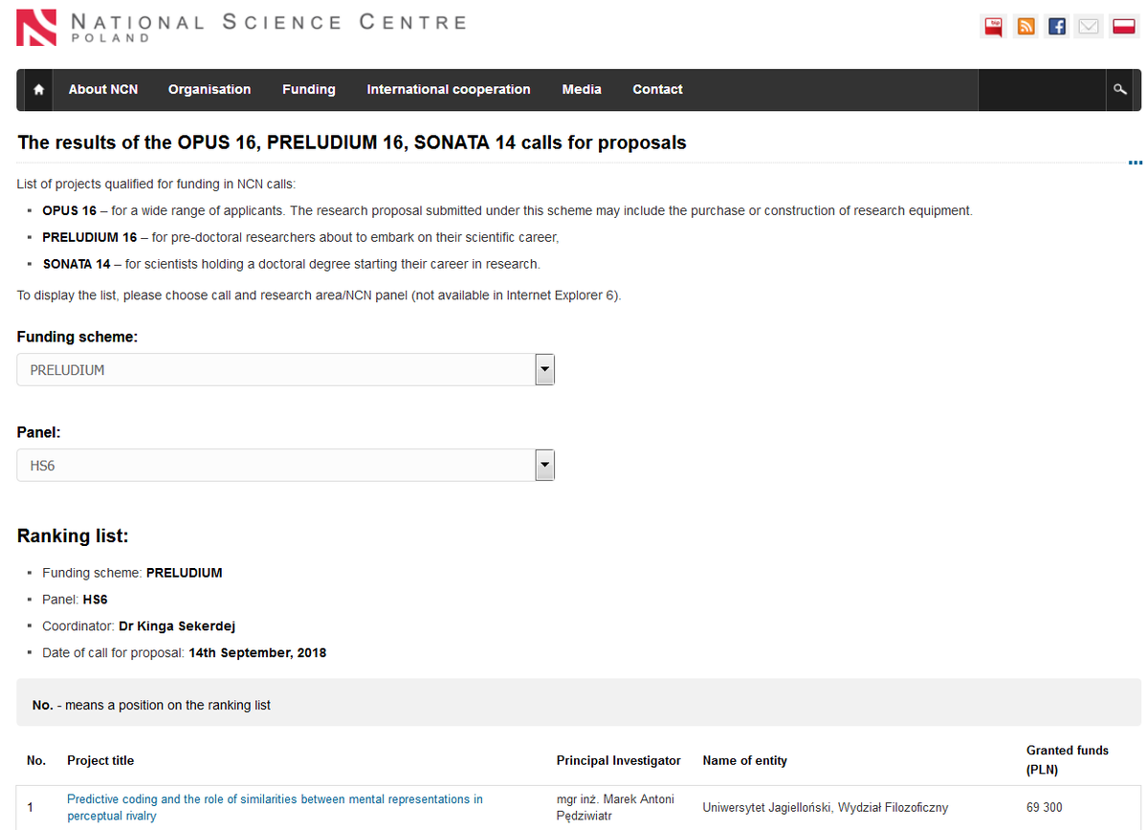Open the International cooperation menu

point(449,90)
